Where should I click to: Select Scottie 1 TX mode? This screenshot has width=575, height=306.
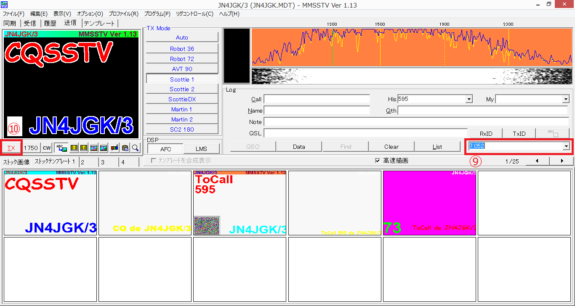coord(182,79)
